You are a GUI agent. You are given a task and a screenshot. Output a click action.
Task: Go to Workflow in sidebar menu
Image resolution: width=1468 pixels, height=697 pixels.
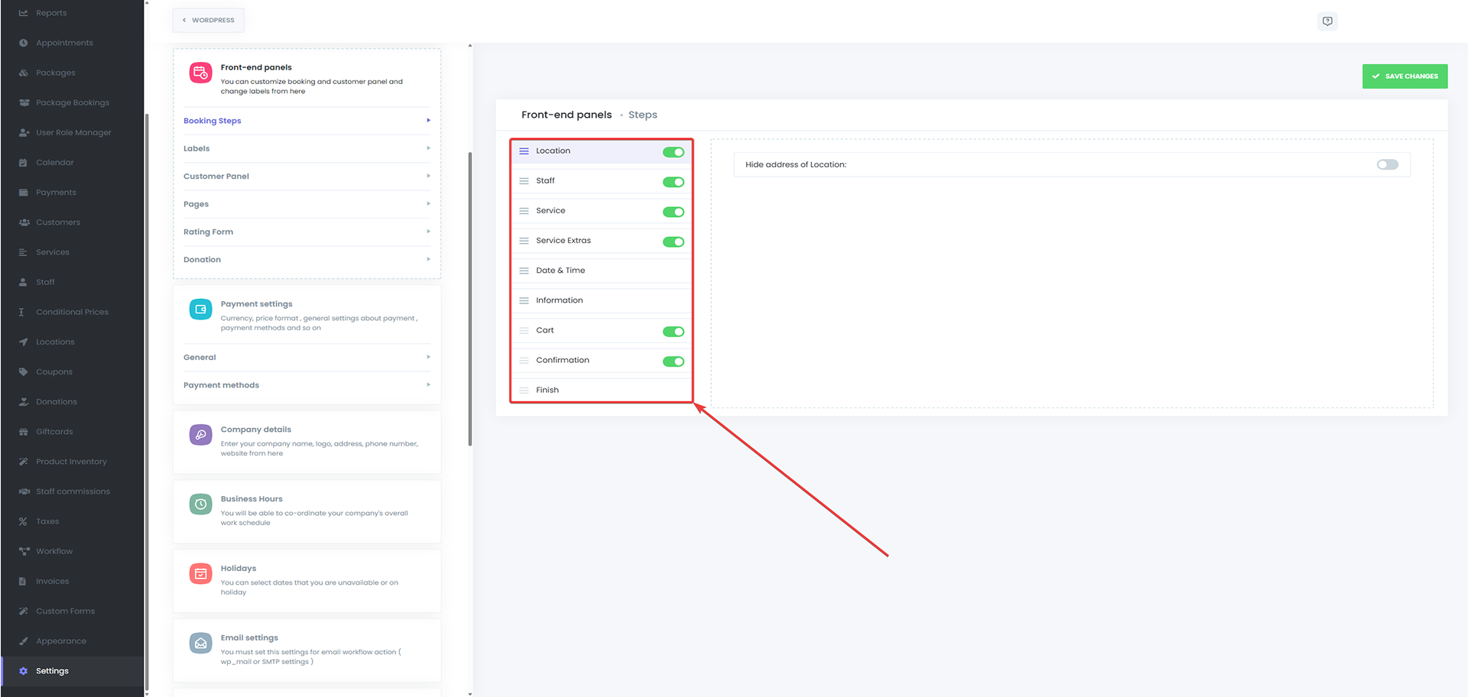click(54, 551)
